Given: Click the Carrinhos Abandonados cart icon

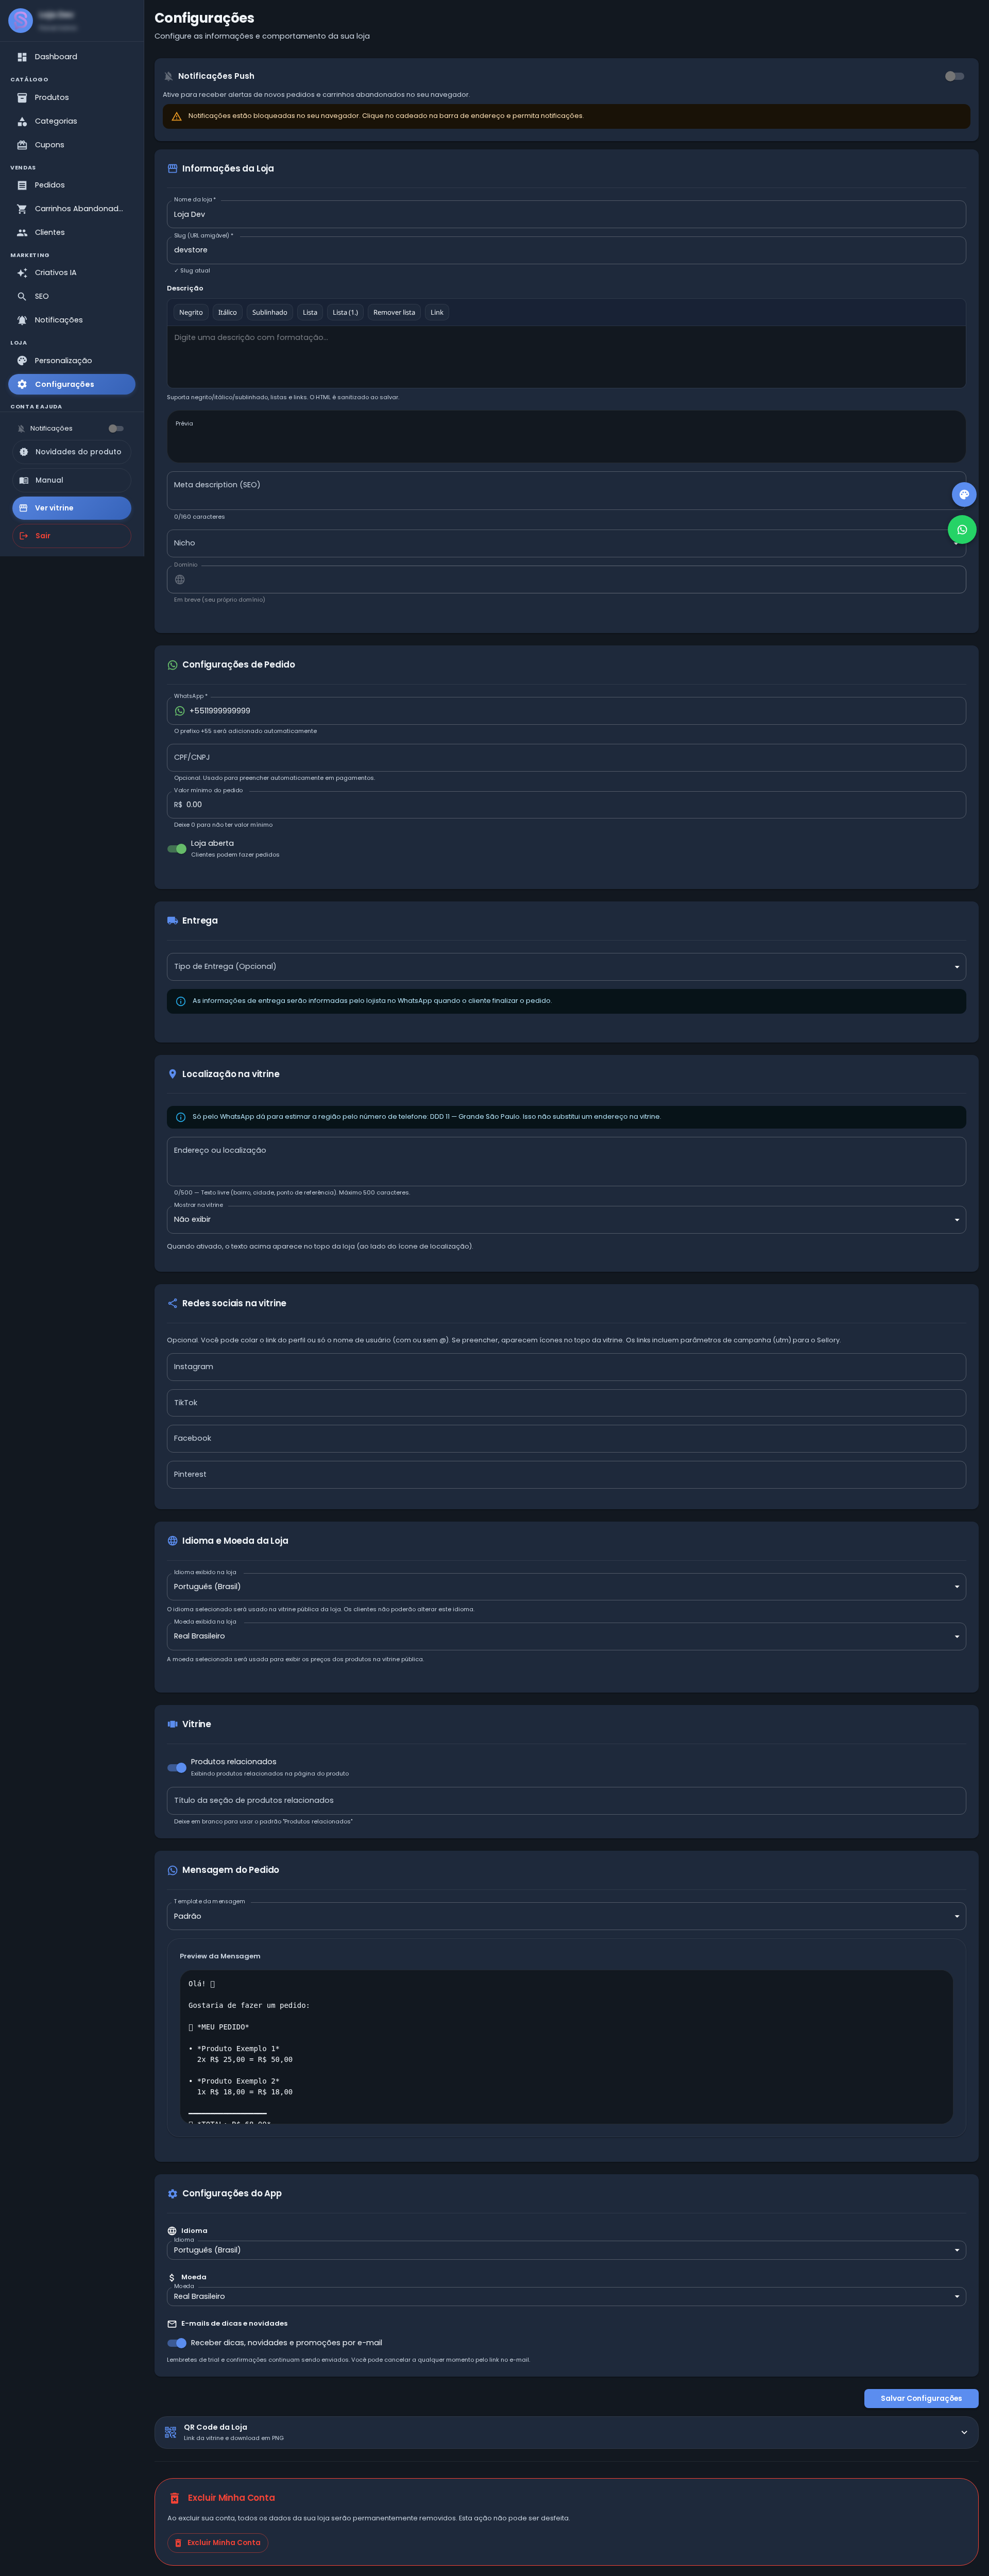Looking at the screenshot, I should click(22, 209).
